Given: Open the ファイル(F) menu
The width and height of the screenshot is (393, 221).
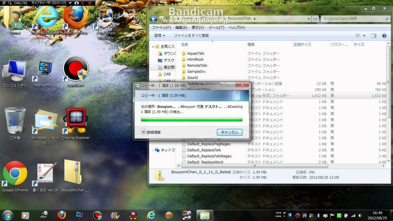Looking at the screenshot, I should coord(161,28).
